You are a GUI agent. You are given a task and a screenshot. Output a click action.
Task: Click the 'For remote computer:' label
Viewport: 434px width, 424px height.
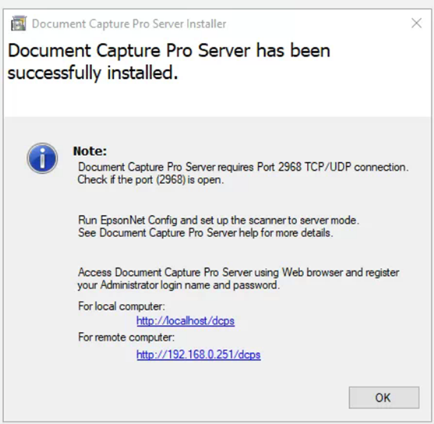126,338
